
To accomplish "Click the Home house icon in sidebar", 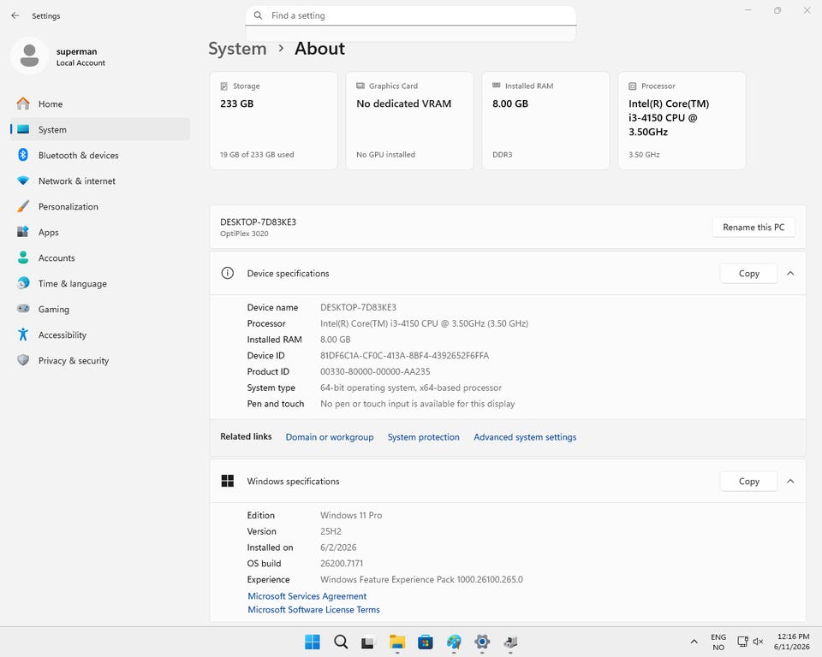I will click(23, 104).
